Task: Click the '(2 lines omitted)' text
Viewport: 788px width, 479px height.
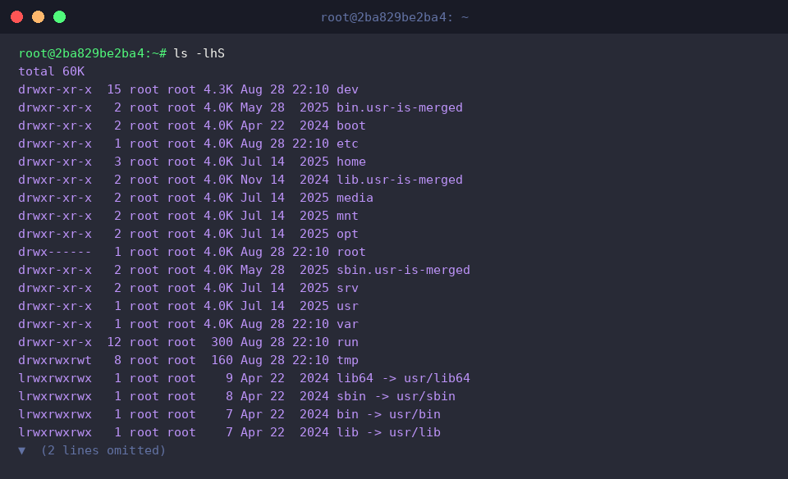Action: coord(103,450)
